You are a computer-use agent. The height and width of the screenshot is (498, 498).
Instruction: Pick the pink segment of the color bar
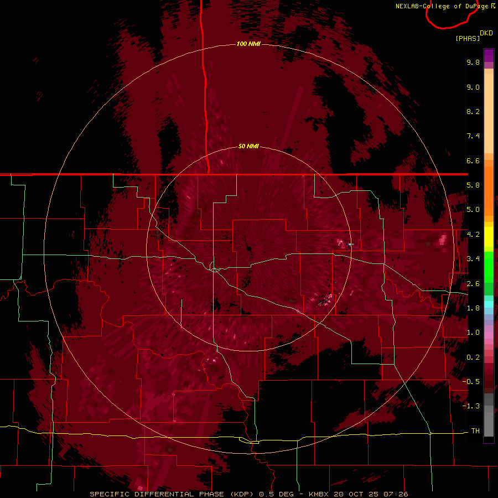[x=489, y=335]
